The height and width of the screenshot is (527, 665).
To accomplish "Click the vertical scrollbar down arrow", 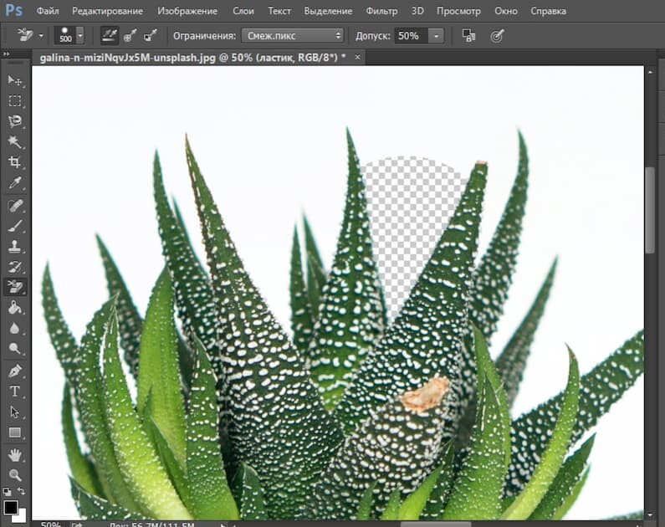I will tap(650, 515).
